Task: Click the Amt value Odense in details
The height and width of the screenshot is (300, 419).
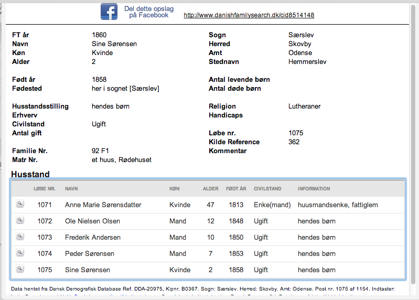Action: click(x=300, y=52)
